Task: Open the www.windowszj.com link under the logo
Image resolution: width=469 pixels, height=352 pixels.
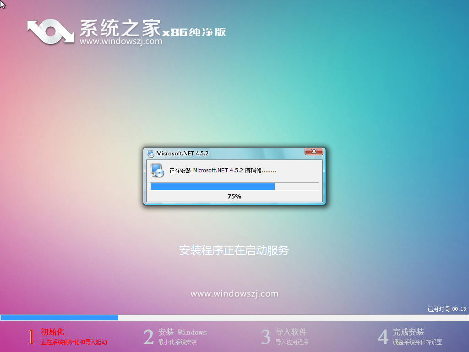Action: (x=120, y=42)
